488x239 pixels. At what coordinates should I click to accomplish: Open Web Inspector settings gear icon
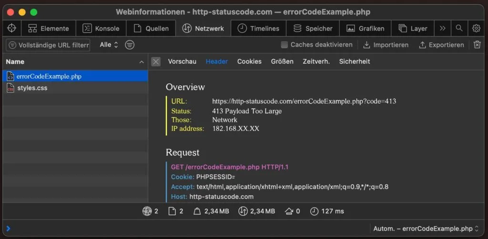pyautogui.click(x=476, y=28)
